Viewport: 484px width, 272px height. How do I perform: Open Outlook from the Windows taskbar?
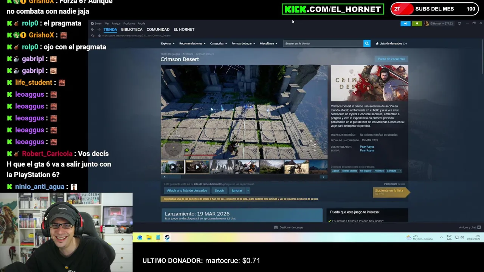140,238
